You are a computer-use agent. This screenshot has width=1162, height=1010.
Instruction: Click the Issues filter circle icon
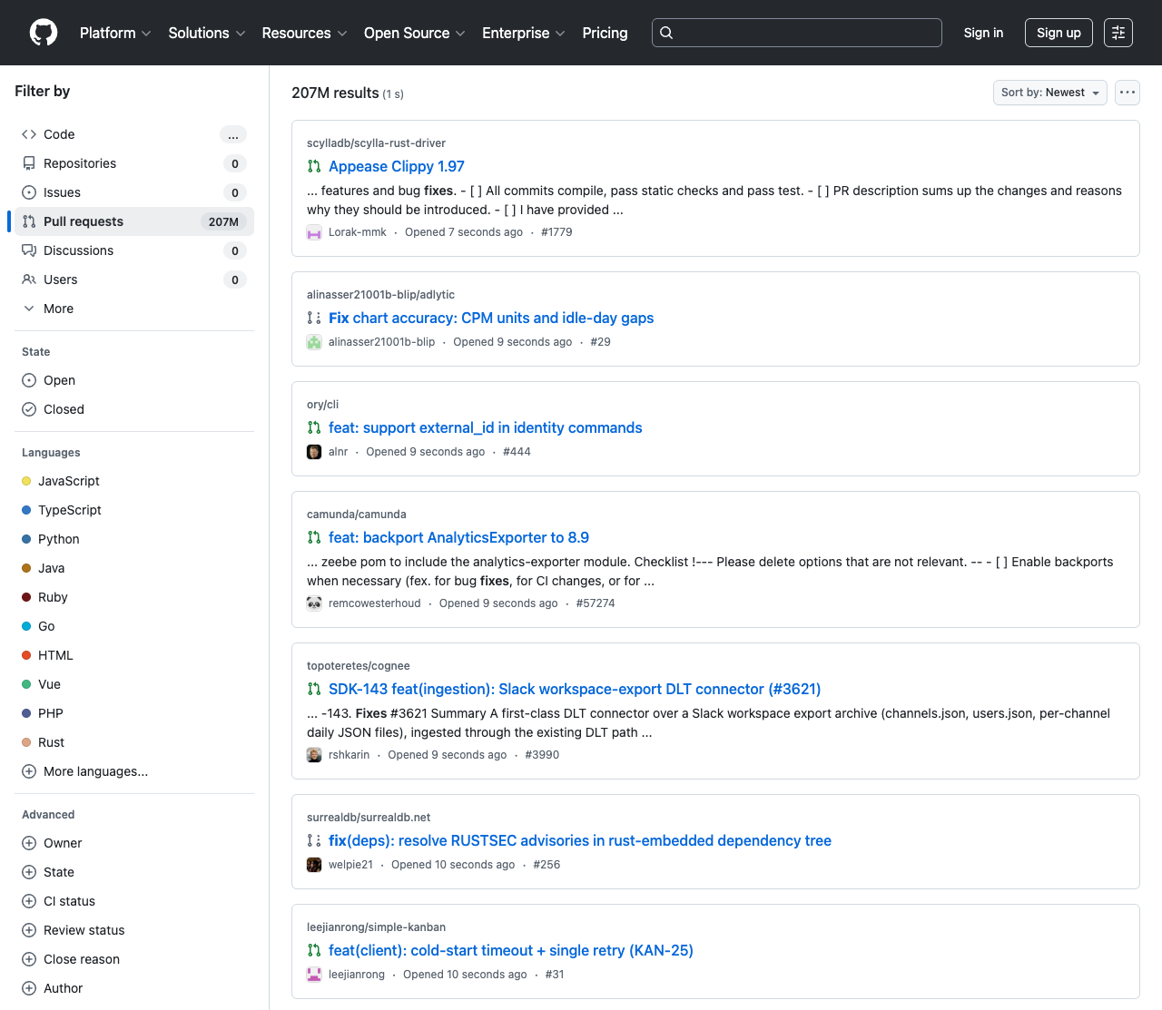[29, 192]
